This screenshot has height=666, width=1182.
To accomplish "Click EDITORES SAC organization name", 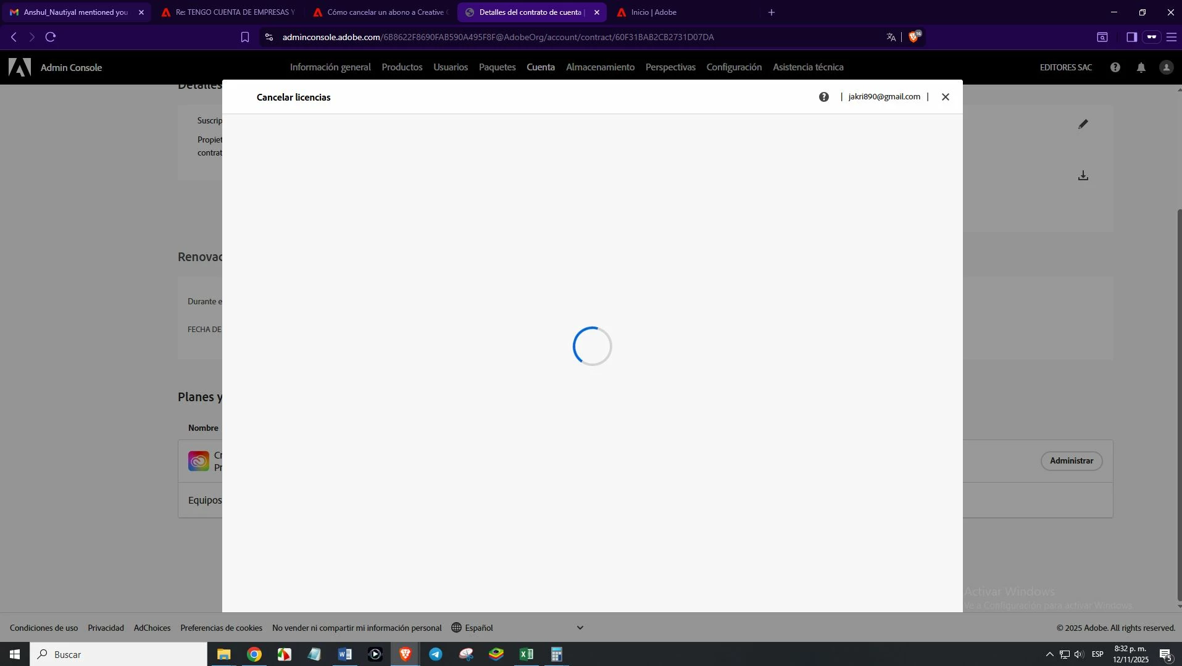I will [1066, 67].
